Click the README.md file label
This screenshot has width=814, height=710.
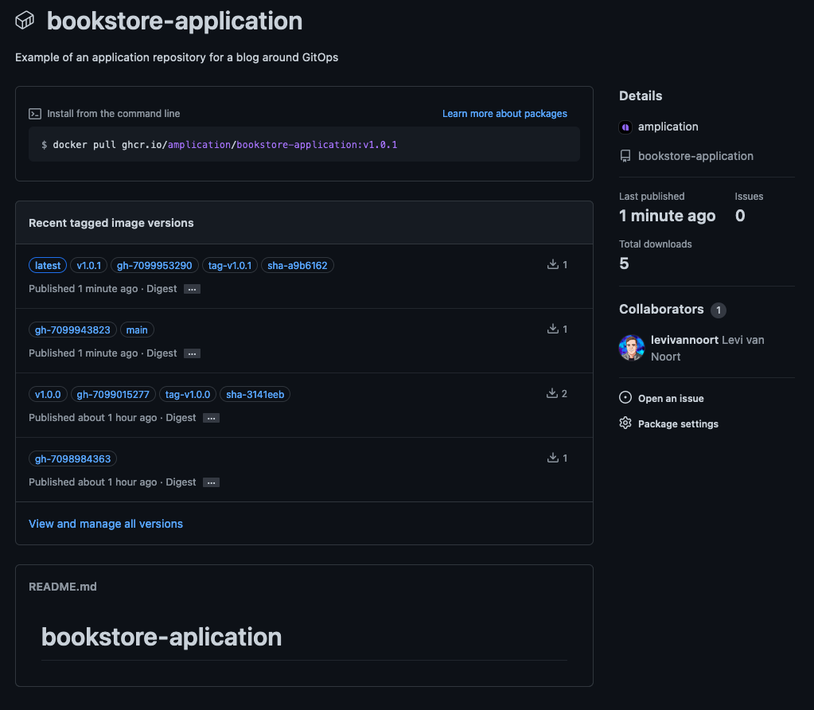[x=63, y=587]
